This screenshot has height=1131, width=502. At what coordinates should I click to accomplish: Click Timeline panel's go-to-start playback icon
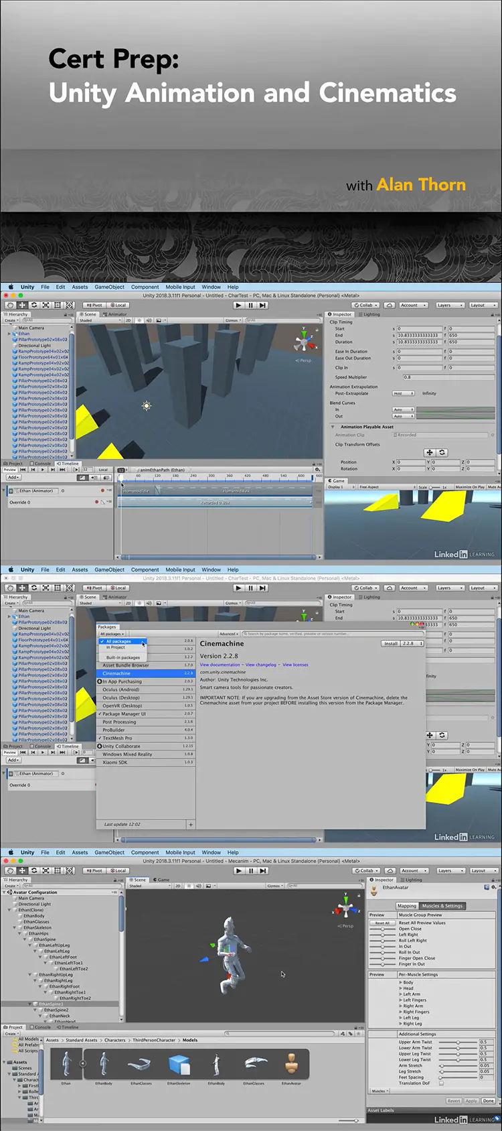pyautogui.click(x=23, y=470)
